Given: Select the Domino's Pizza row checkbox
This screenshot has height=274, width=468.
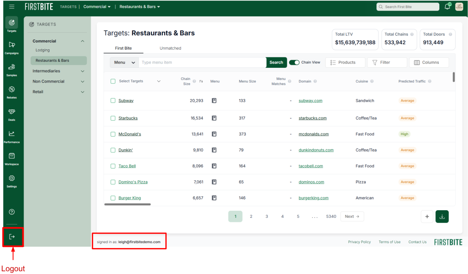Looking at the screenshot, I should (113, 182).
